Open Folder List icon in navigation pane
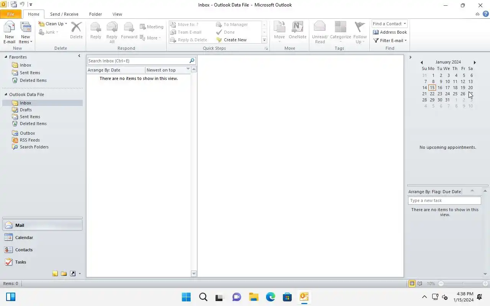This screenshot has width=490, height=306. (64, 273)
